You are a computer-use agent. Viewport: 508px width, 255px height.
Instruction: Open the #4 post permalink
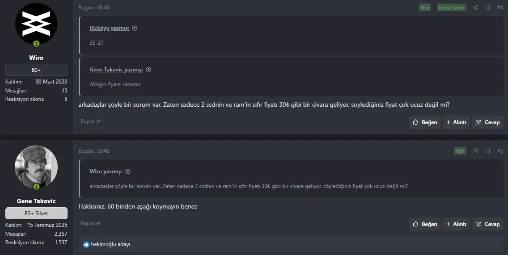(x=500, y=8)
